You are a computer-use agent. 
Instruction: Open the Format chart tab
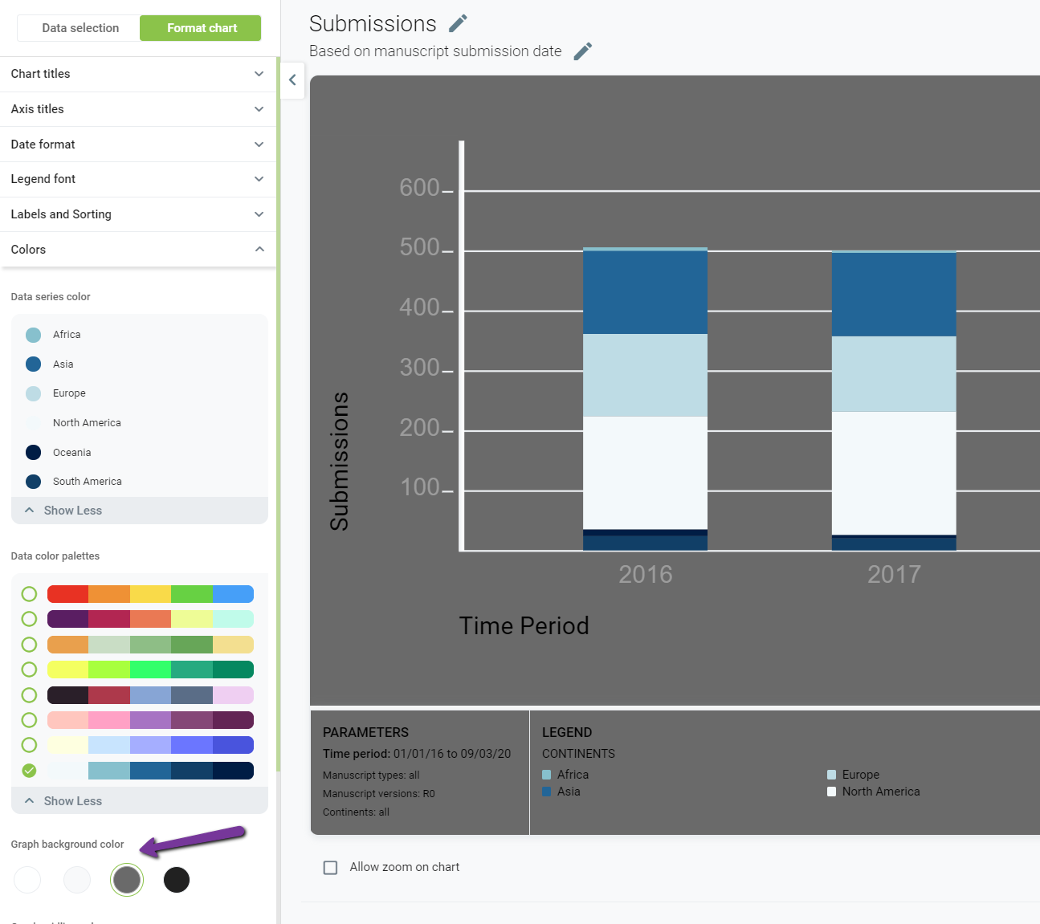coord(202,28)
